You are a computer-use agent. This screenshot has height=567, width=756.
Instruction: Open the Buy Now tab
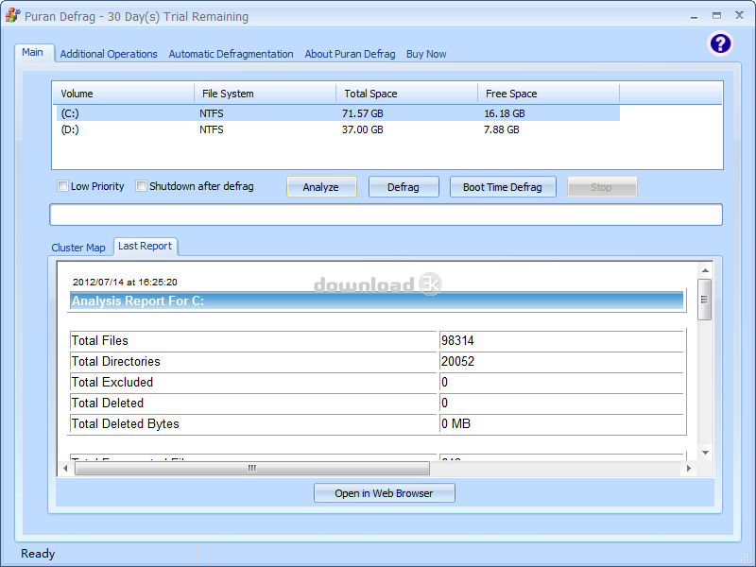tap(426, 54)
